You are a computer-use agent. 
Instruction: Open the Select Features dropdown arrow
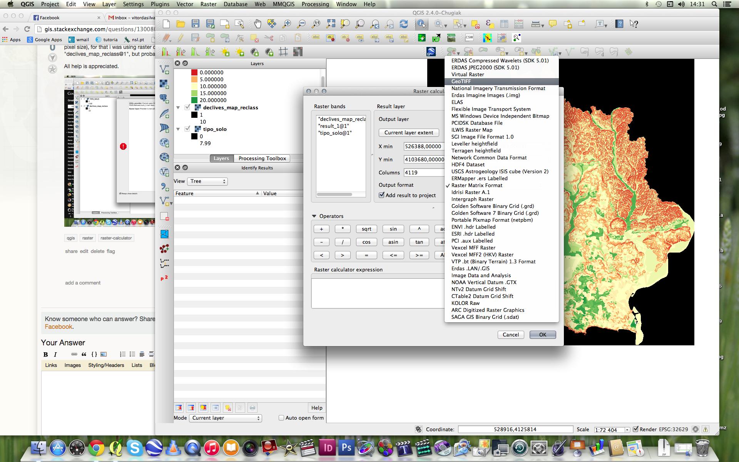[465, 26]
